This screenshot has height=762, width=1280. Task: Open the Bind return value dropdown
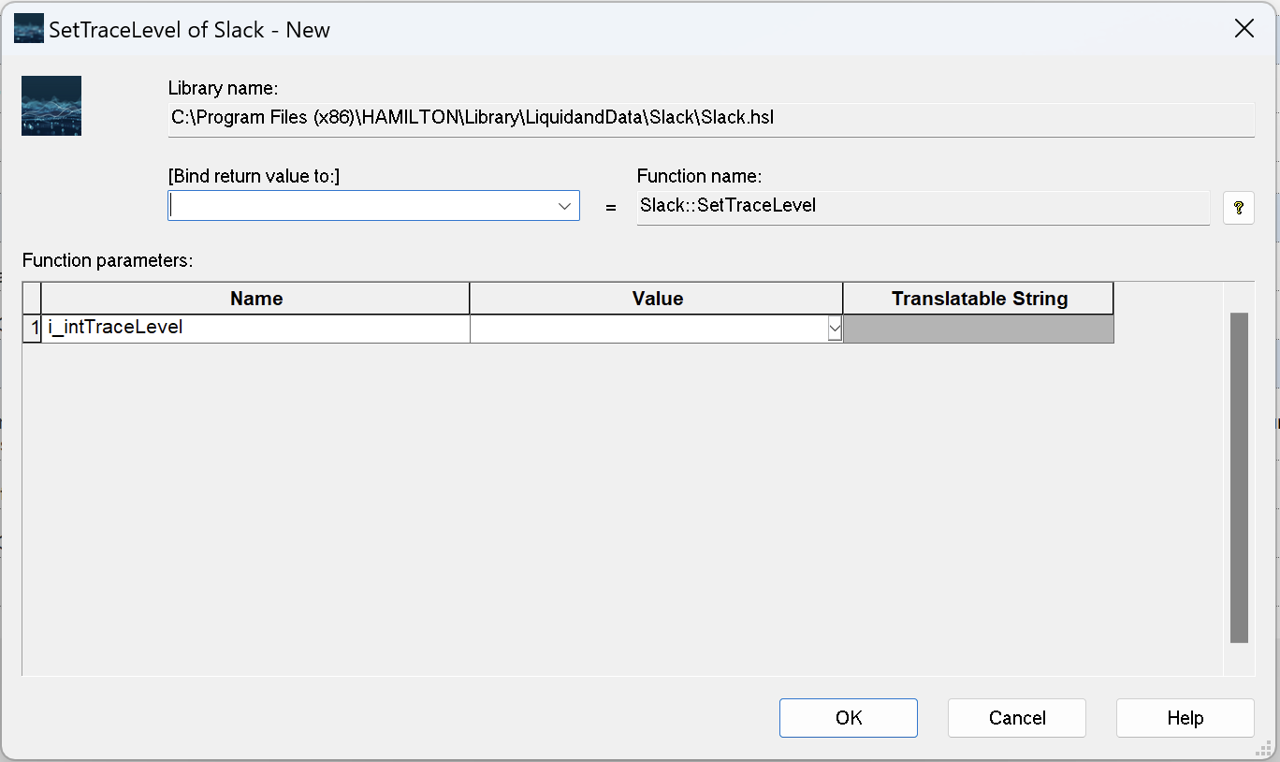click(564, 206)
